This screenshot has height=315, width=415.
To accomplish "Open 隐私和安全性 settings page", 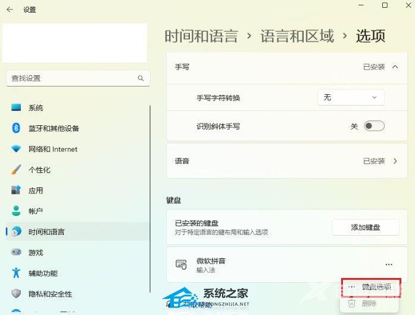I will point(78,294).
